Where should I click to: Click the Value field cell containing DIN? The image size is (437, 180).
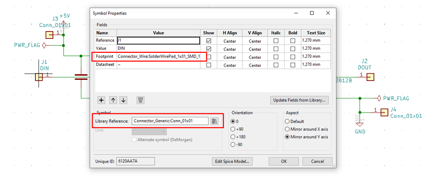pyautogui.click(x=158, y=49)
